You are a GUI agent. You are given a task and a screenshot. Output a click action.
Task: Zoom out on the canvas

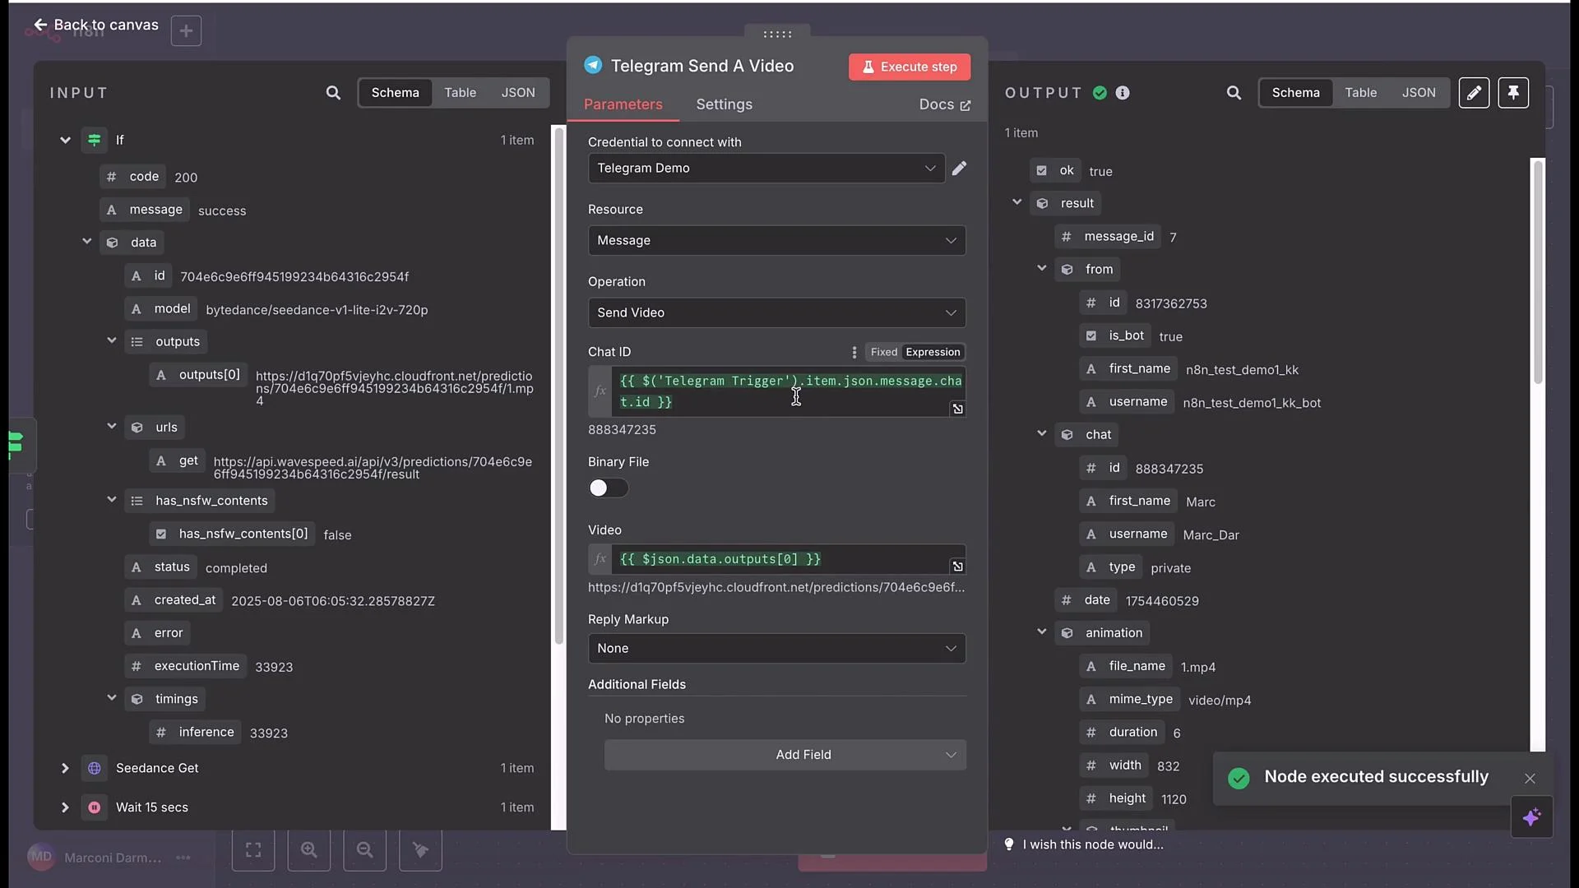tap(364, 850)
